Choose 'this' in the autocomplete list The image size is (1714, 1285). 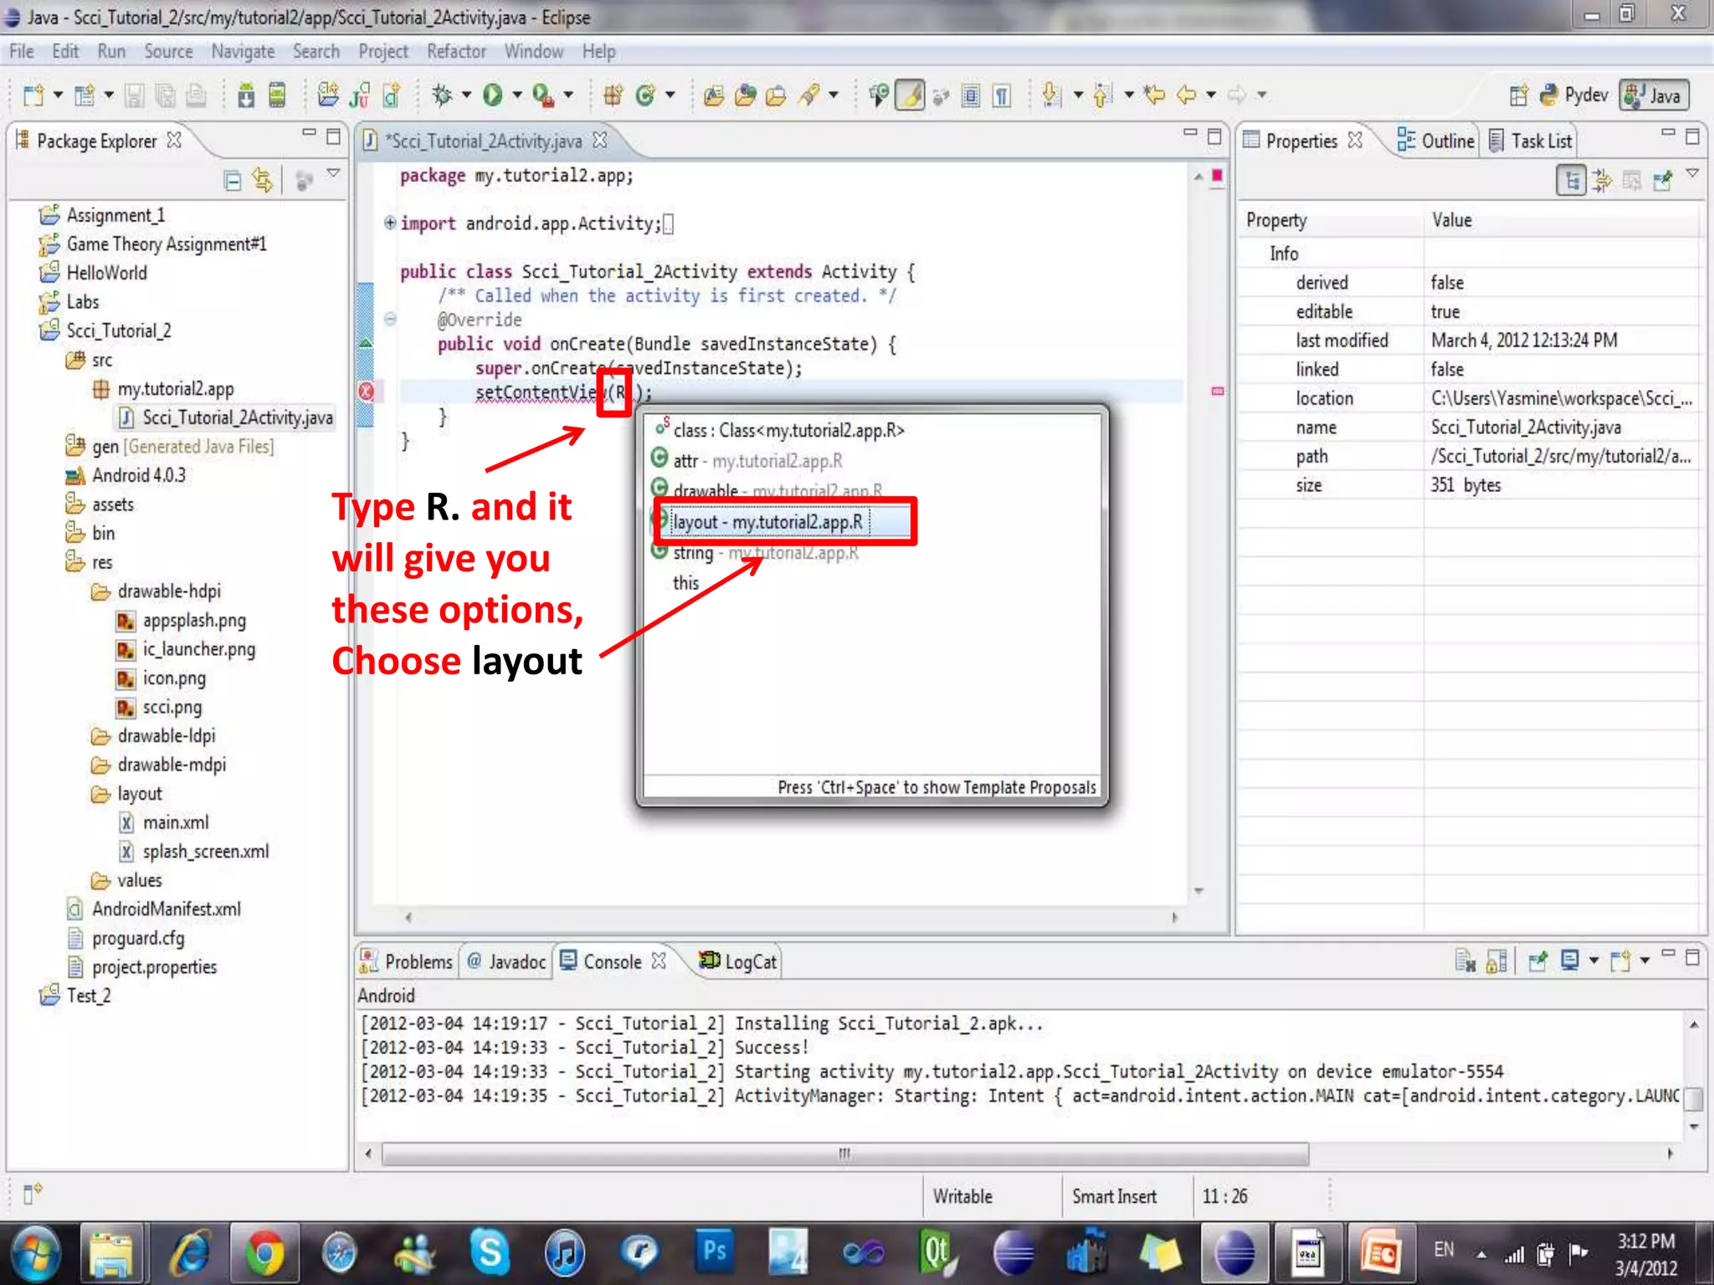685,582
